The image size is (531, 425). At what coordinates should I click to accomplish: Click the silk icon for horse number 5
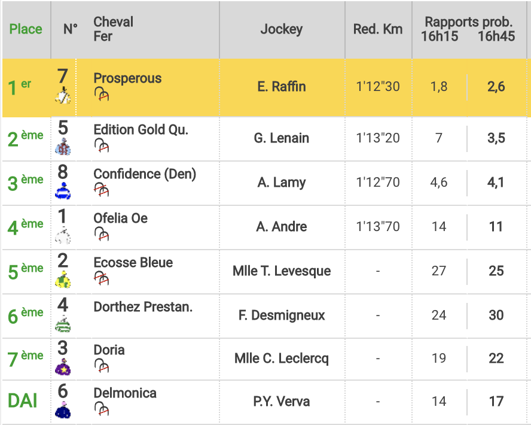(63, 147)
